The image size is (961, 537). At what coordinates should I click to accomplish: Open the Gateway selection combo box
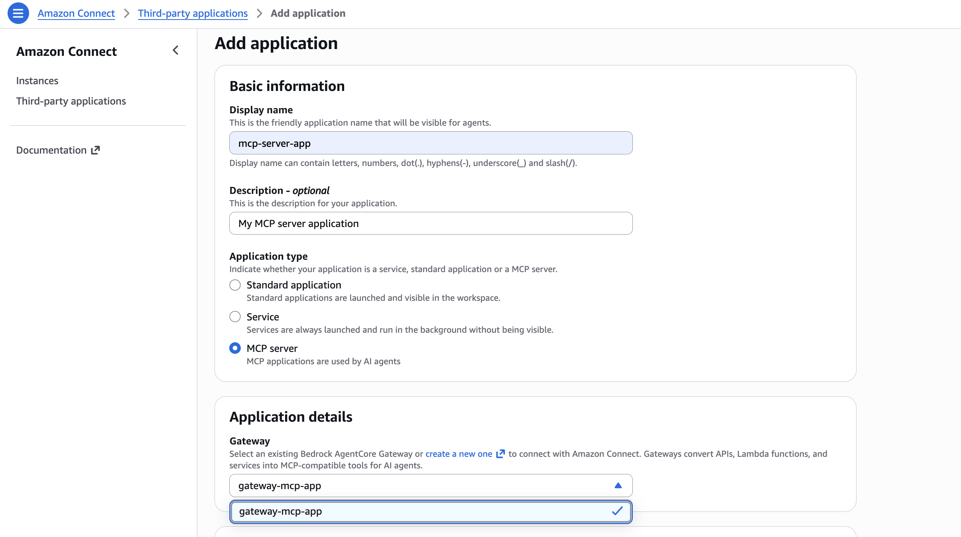click(430, 486)
